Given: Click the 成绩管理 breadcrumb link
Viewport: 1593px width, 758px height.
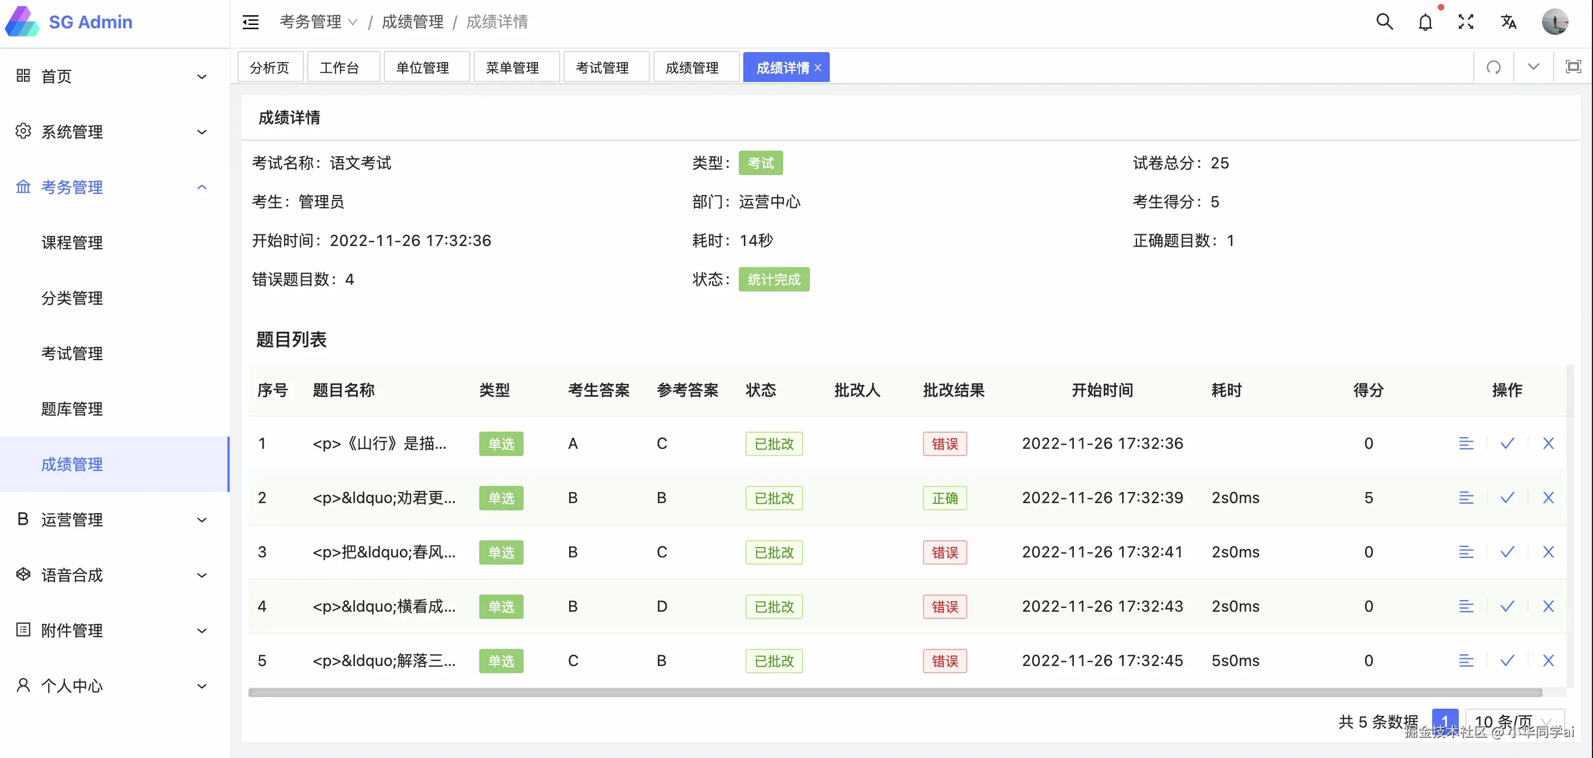Looking at the screenshot, I should (412, 22).
